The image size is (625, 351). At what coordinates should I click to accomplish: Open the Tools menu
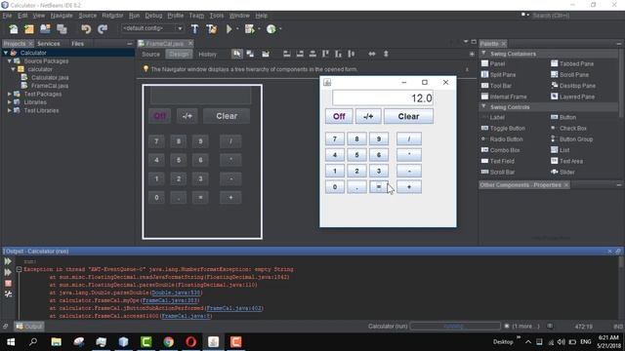coord(217,16)
